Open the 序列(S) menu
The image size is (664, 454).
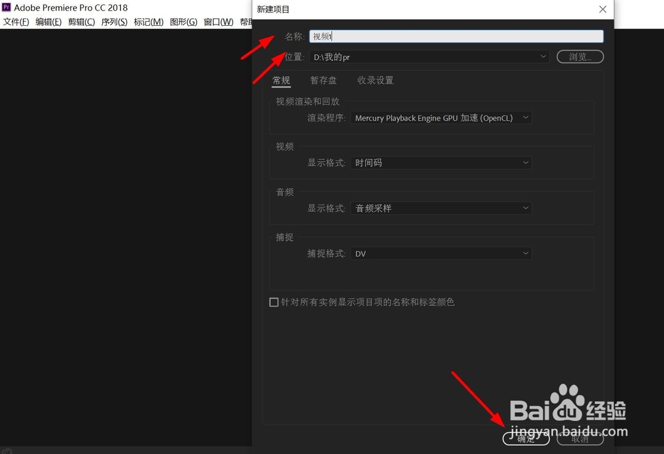(114, 22)
